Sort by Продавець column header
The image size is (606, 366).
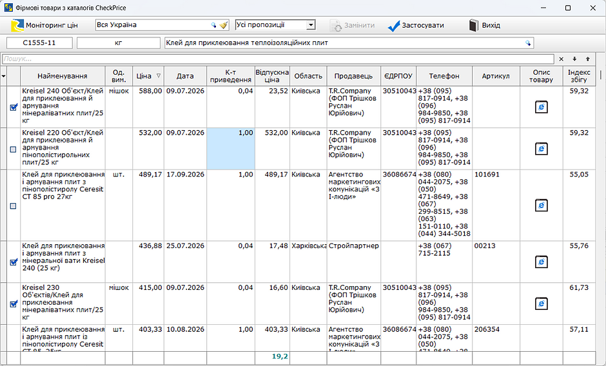tap(354, 76)
